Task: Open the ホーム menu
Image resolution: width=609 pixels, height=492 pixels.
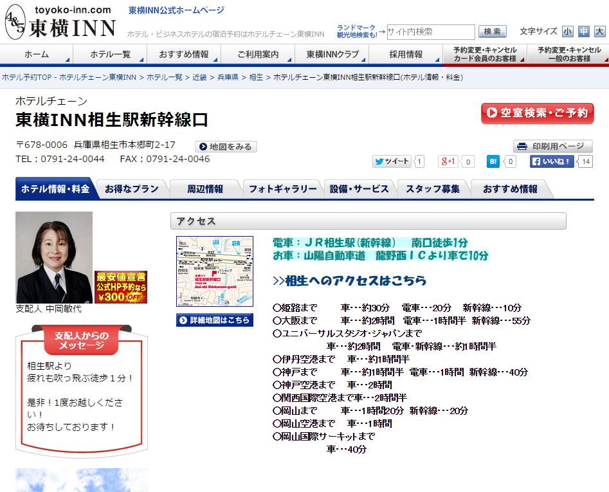Action: [37, 55]
